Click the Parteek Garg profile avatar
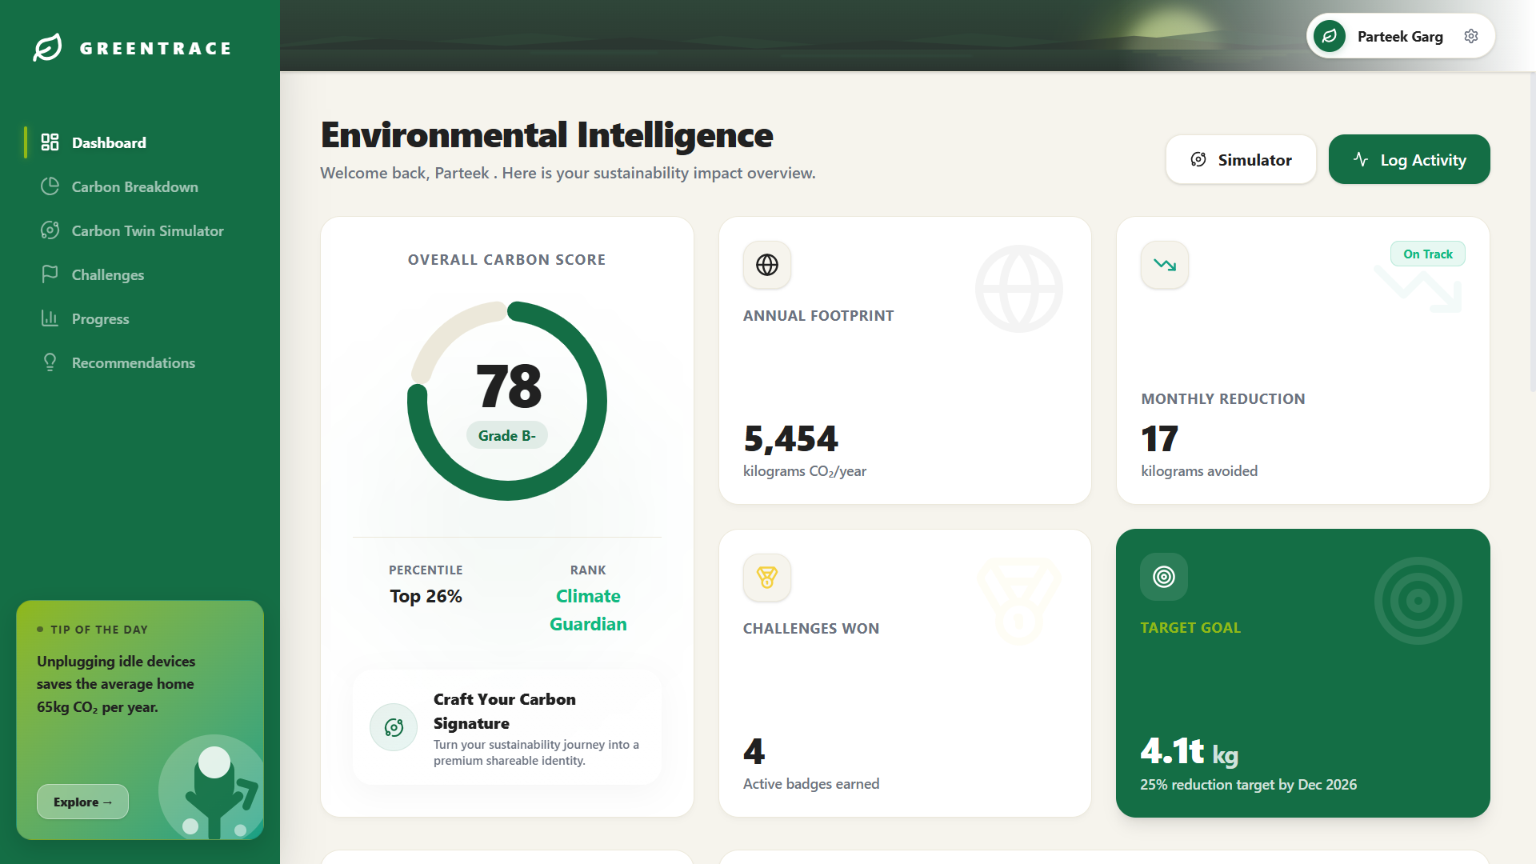 [1330, 36]
